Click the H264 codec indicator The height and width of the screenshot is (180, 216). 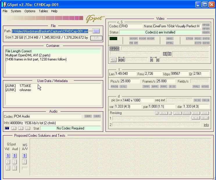pyautogui.click(x=206, y=33)
